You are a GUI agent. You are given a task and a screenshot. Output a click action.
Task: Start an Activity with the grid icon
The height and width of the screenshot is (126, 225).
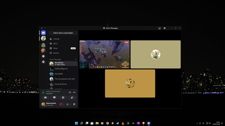pos(63,98)
